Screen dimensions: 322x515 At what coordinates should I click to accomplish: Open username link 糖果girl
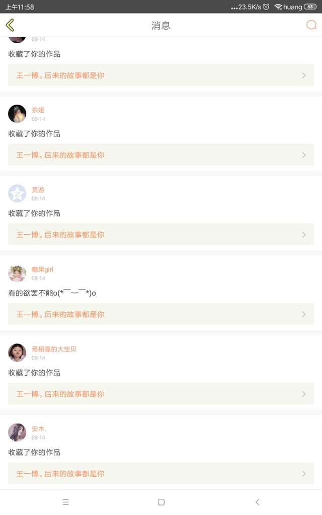[x=42, y=270]
